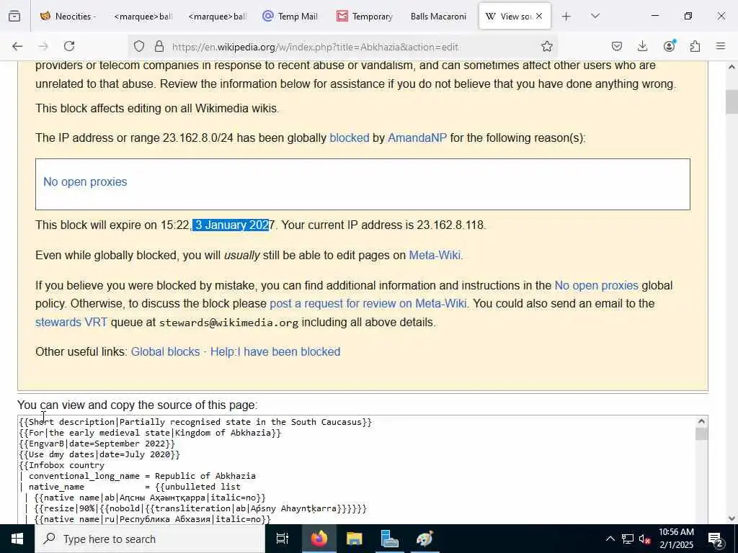738x553 pixels.
Task: Open AmandaNP user link
Action: [x=417, y=138]
